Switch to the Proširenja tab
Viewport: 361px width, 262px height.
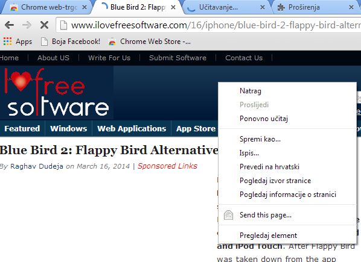316,7
